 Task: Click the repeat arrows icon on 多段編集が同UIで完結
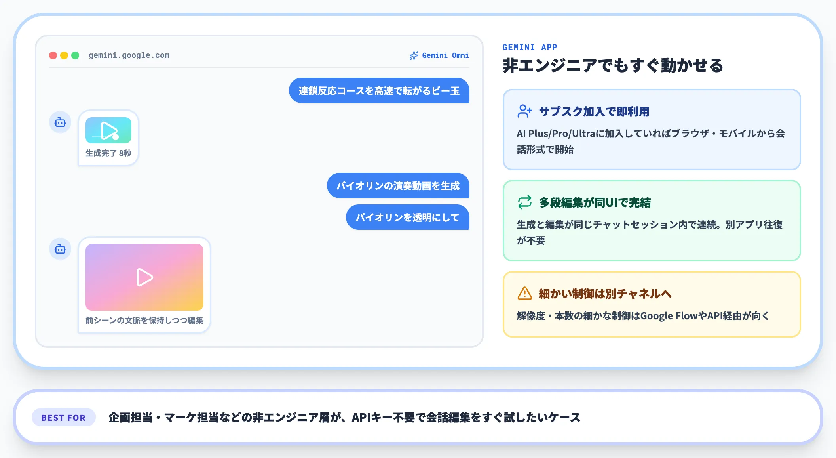click(525, 202)
